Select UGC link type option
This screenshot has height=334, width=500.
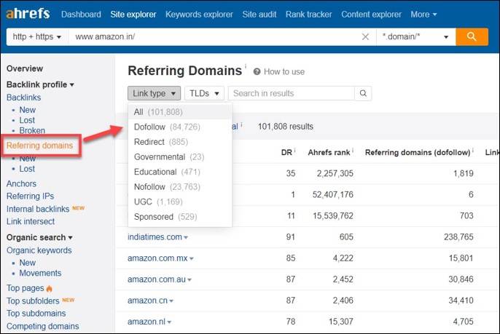(x=179, y=202)
